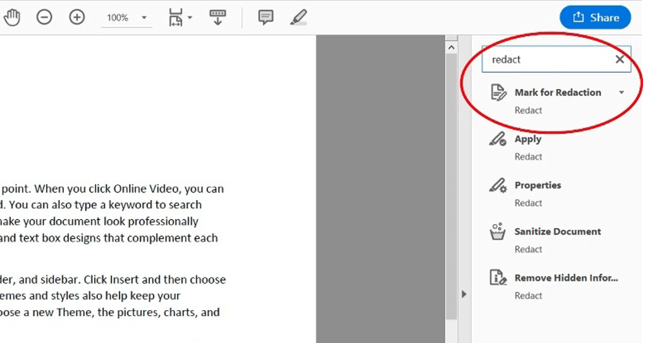
Task: Click the scrollbar up arrow
Action: coord(451,47)
